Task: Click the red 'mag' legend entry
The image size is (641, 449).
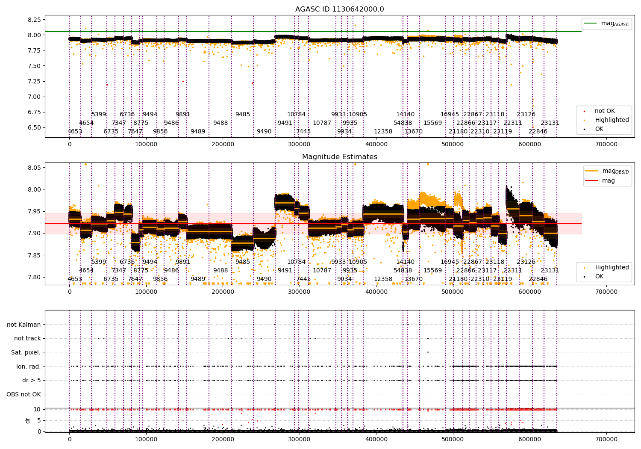Action: 600,181
